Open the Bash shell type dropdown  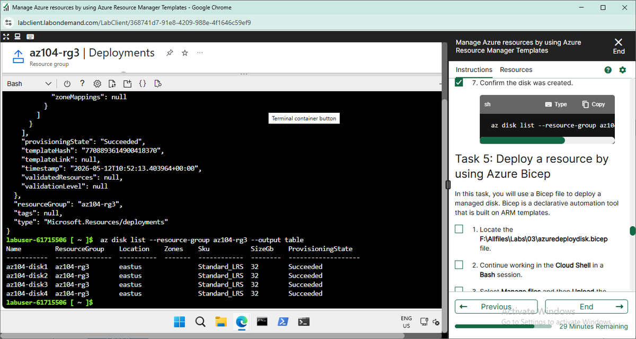click(x=29, y=84)
